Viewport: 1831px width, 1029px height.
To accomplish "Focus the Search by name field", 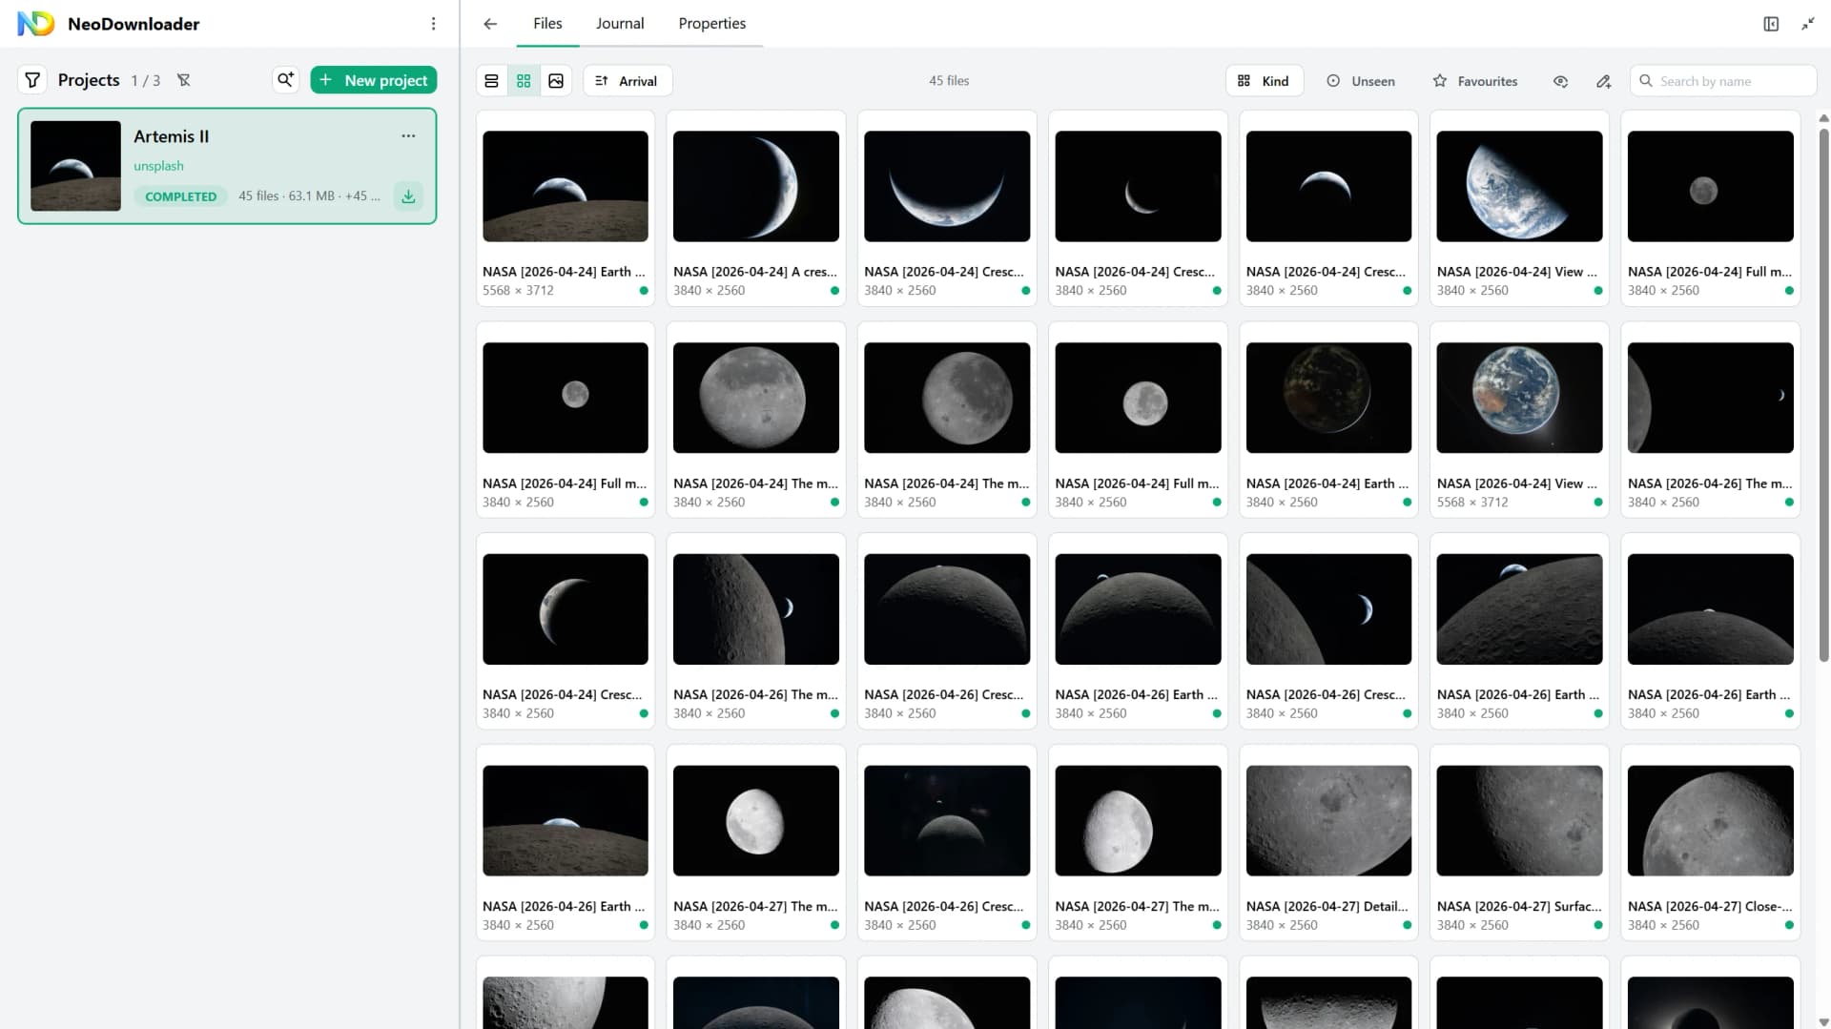I will 1723,81.
